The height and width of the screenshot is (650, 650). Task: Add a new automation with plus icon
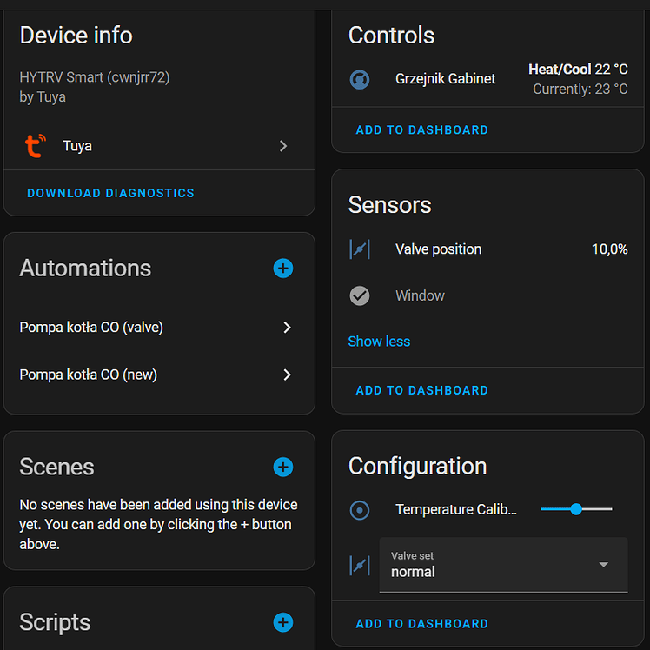(283, 269)
